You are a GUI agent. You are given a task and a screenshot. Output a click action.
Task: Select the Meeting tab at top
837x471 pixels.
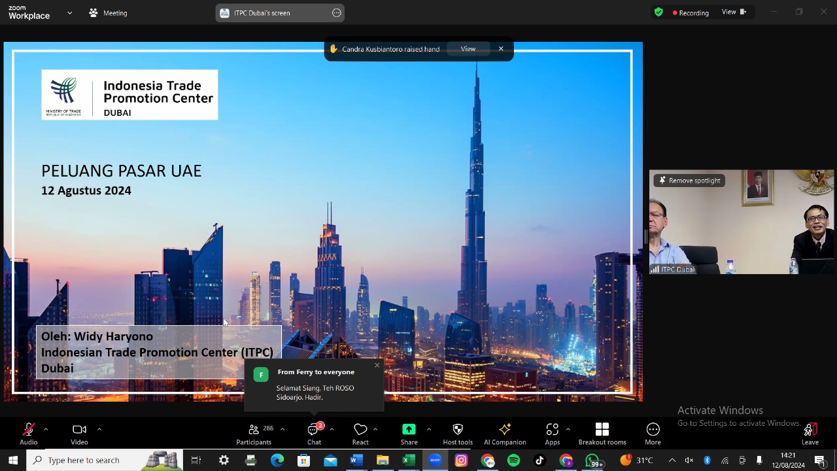tap(109, 12)
